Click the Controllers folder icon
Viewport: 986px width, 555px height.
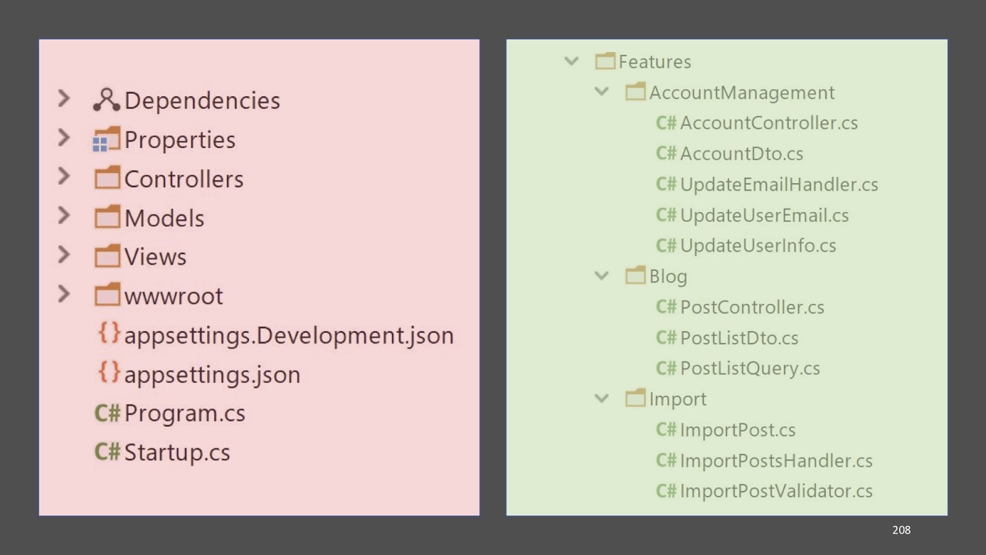(107, 178)
